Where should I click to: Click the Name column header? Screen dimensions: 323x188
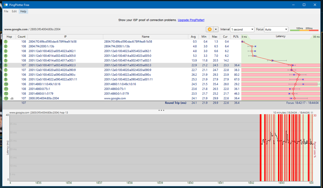point(146,37)
